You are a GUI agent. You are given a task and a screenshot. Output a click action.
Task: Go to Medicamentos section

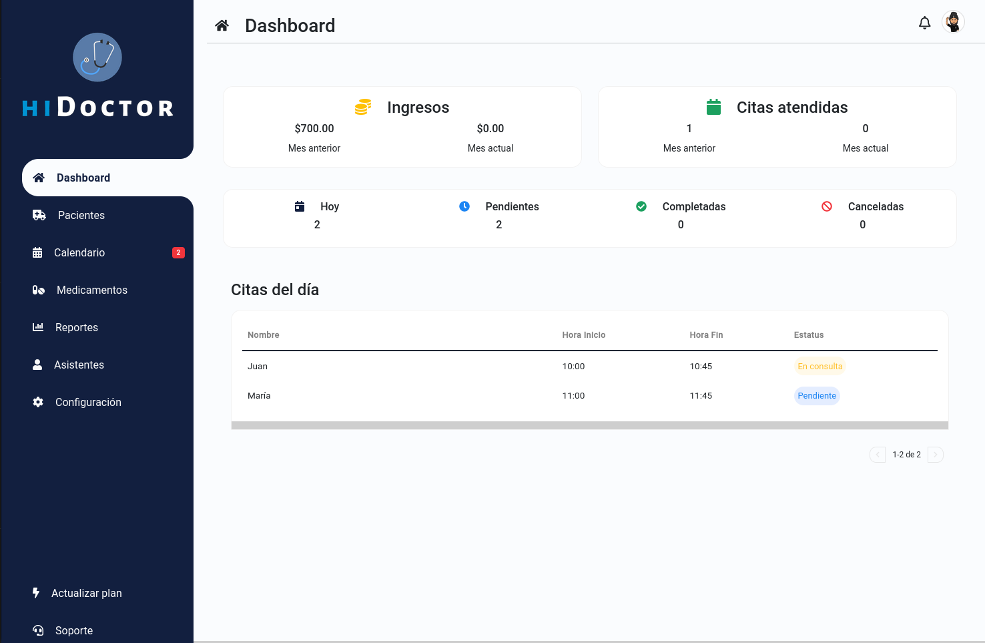(91, 290)
